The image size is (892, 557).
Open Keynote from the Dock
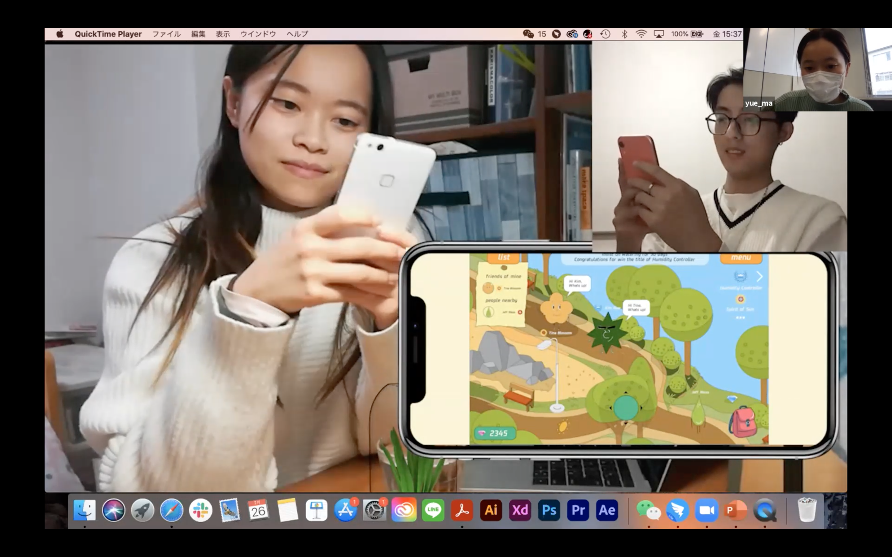point(317,510)
